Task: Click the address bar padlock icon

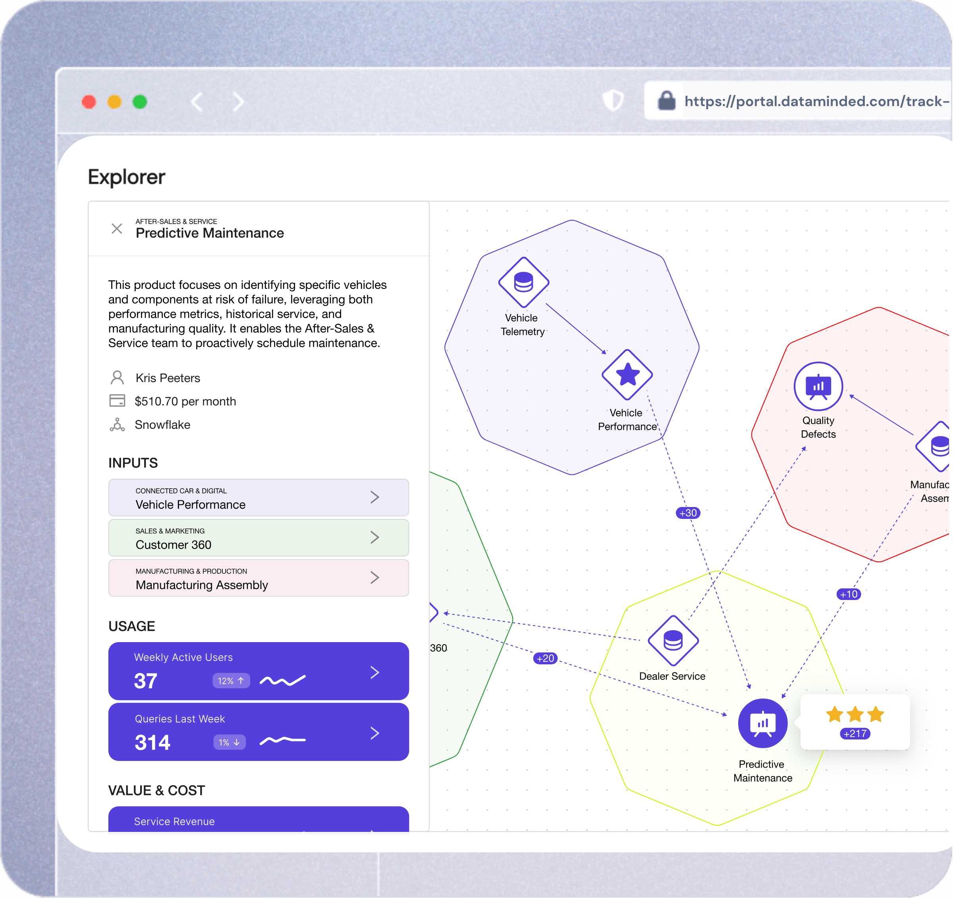Action: [x=666, y=101]
